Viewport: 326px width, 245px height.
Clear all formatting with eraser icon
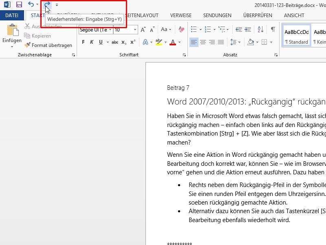point(181,29)
